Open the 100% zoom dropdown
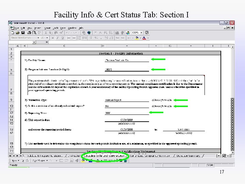This screenshot has width=245, height=184. (x=141, y=33)
